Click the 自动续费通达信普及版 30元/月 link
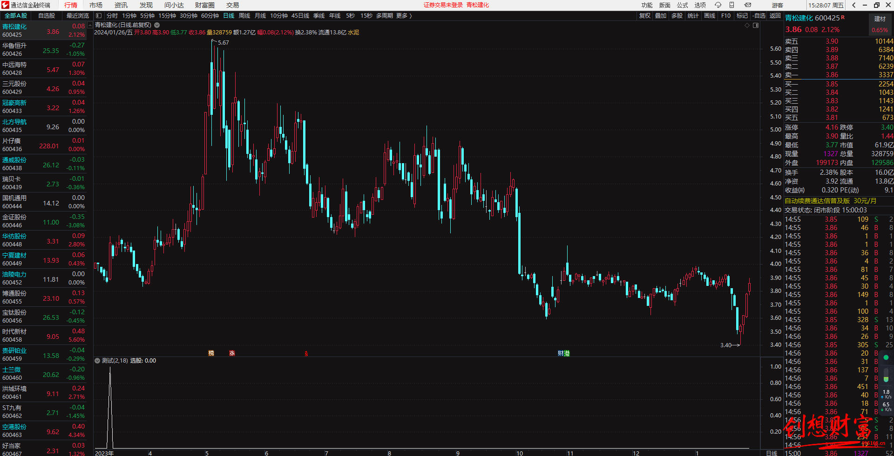The image size is (894, 456). (831, 201)
